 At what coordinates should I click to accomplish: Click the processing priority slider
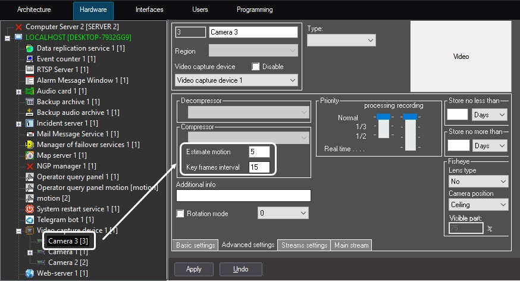coord(384,127)
